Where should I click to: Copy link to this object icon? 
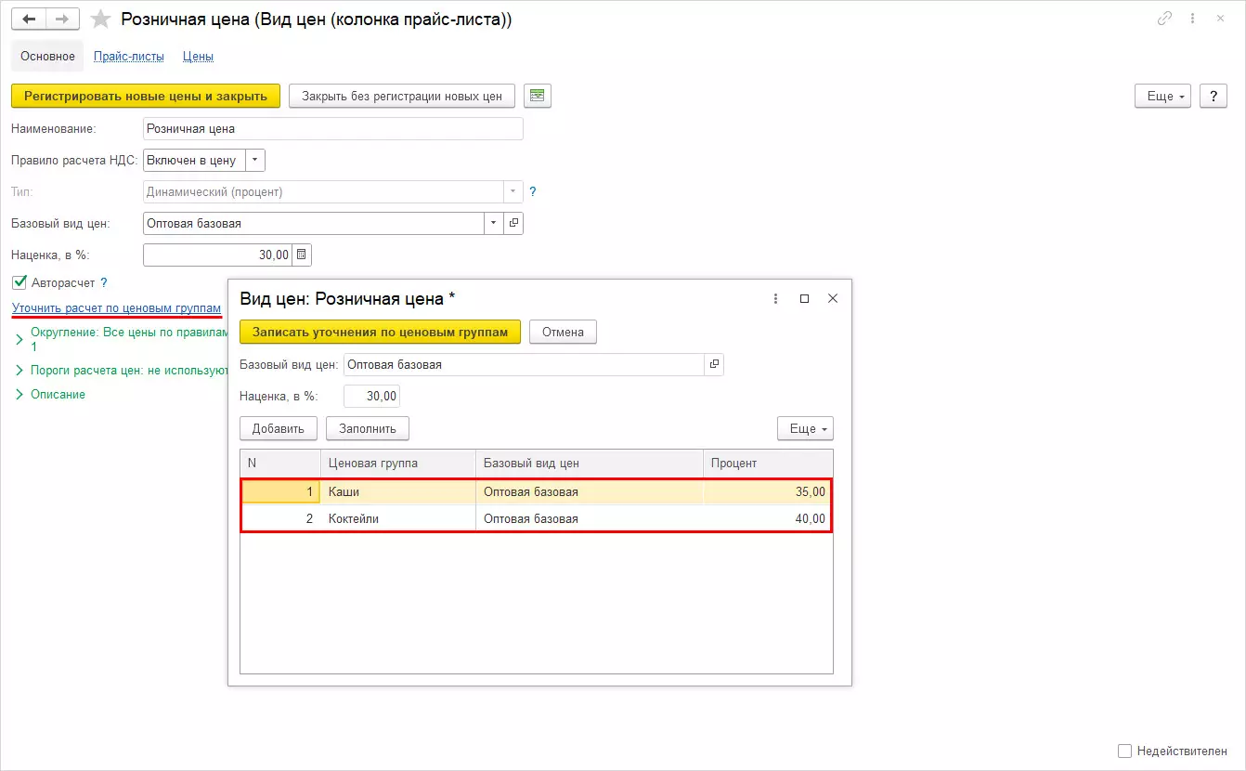click(1164, 19)
